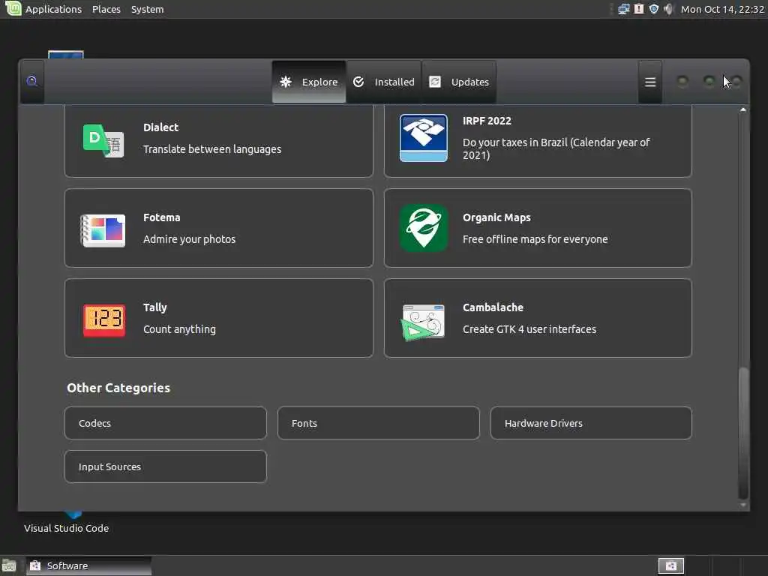
Task: Click the Cambalache app icon
Action: (x=423, y=322)
